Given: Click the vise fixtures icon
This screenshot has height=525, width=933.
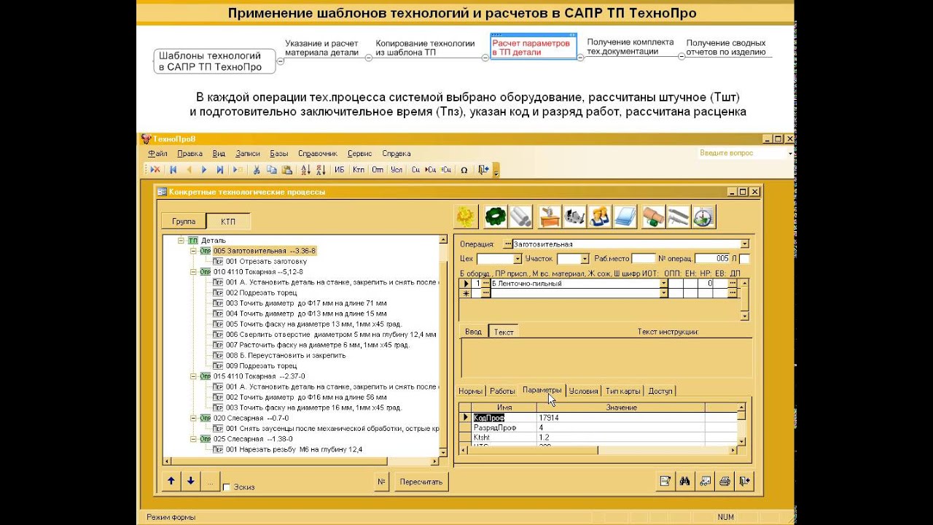Looking at the screenshot, I should [575, 217].
